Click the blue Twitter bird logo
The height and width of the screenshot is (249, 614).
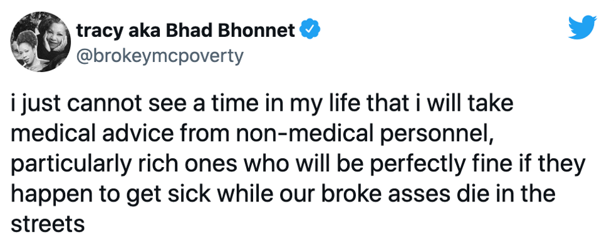pos(582,28)
